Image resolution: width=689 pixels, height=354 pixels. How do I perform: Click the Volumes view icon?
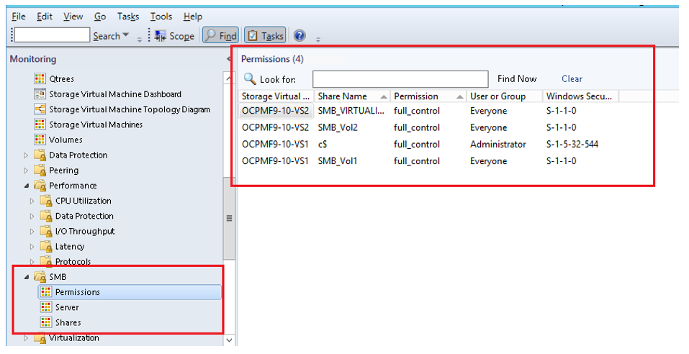click(40, 140)
